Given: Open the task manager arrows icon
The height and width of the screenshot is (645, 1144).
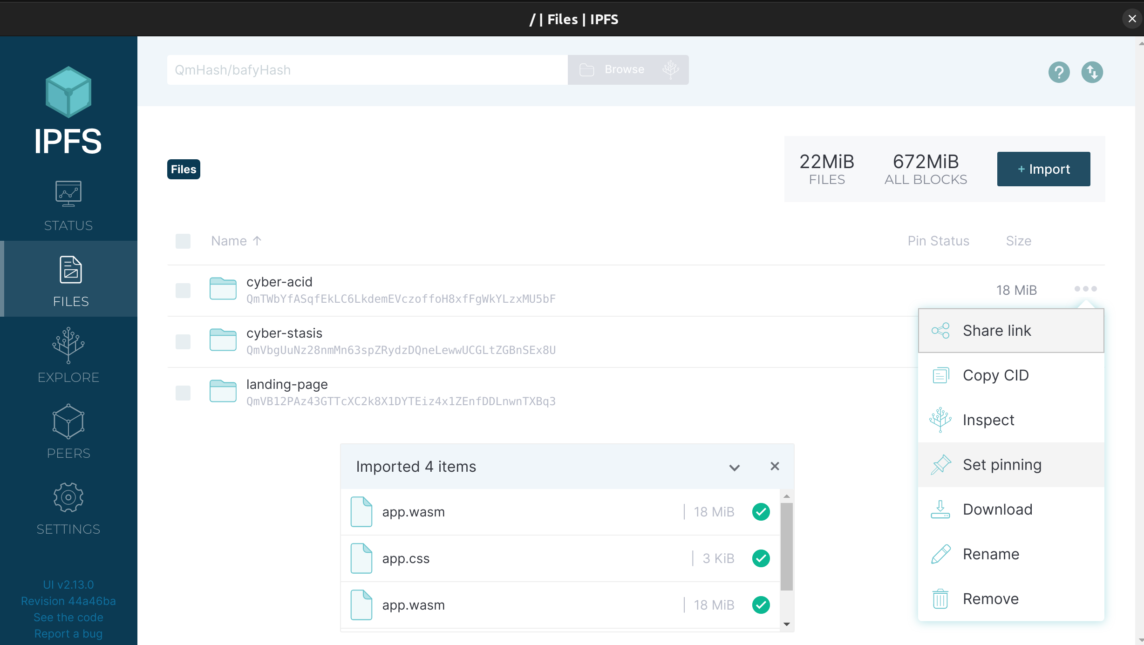Looking at the screenshot, I should (x=1092, y=72).
